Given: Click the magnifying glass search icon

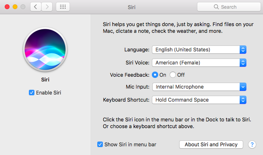Looking at the screenshot, I should (216, 7).
